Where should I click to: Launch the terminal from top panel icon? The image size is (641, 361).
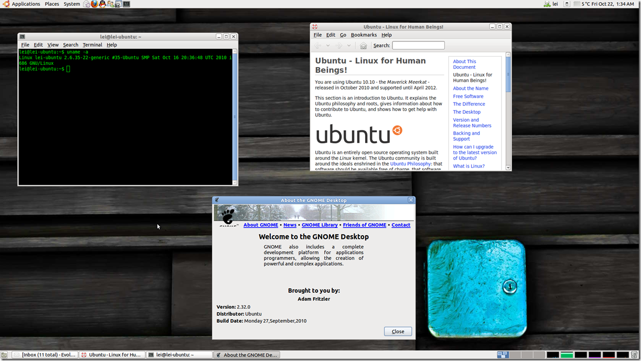click(127, 4)
